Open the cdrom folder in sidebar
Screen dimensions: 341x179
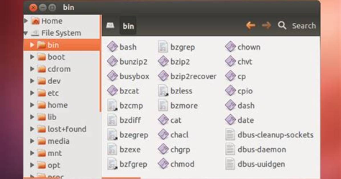(x=59, y=69)
